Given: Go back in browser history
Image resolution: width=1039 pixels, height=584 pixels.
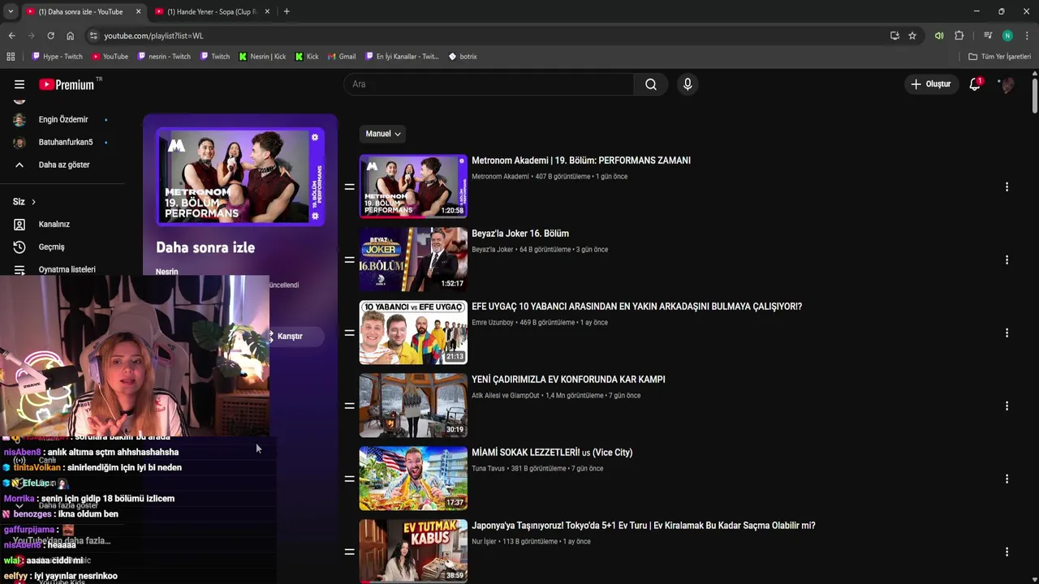Looking at the screenshot, I should point(11,36).
